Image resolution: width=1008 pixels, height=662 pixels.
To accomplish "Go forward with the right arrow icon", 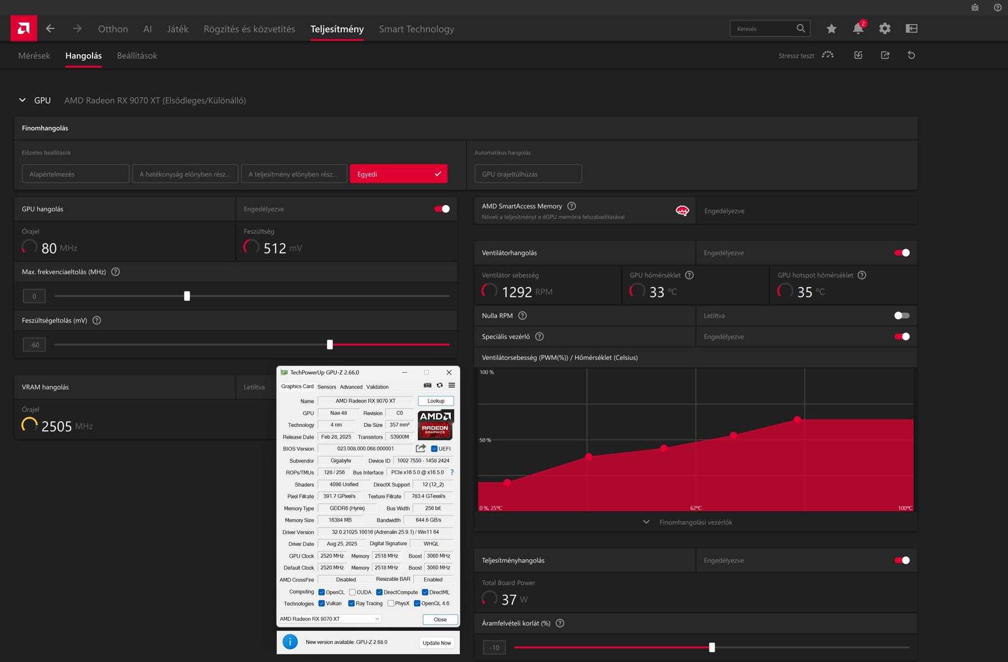I will 77,29.
